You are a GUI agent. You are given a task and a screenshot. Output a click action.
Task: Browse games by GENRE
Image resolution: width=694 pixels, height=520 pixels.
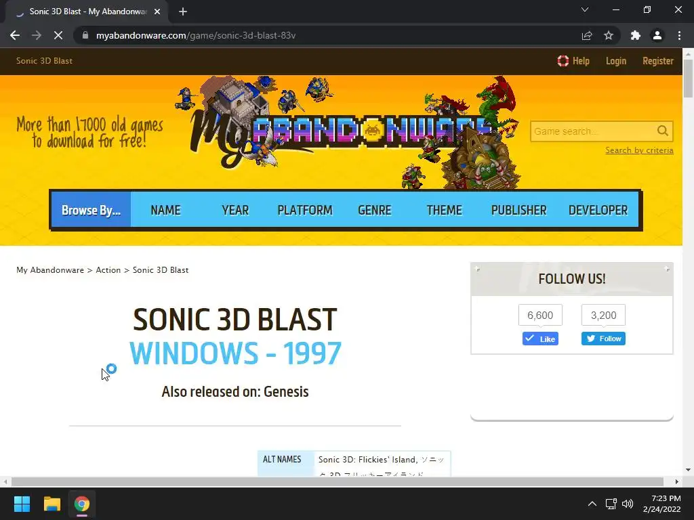tap(374, 210)
